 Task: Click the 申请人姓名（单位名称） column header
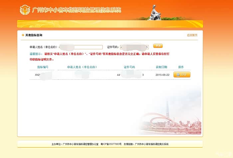coord(82,67)
